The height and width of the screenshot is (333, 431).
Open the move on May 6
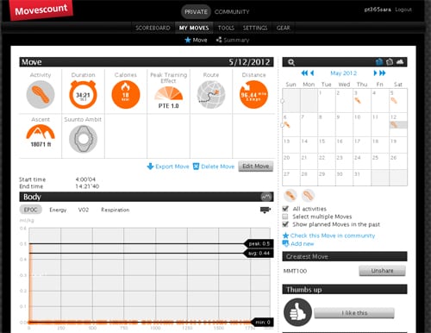[287, 125]
